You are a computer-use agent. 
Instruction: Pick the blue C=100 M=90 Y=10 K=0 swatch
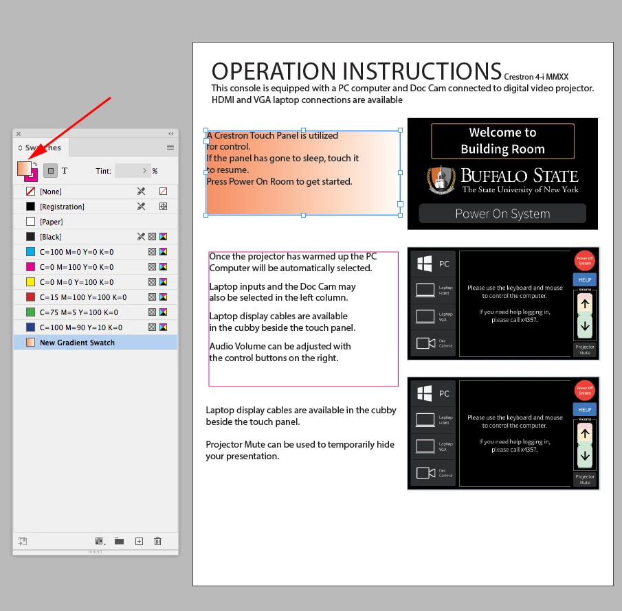pyautogui.click(x=96, y=327)
